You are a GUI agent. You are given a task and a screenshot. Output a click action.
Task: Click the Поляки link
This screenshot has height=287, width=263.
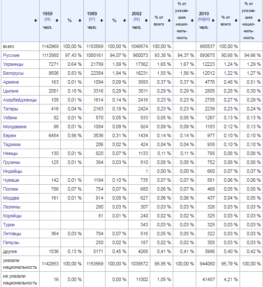coord(11,189)
